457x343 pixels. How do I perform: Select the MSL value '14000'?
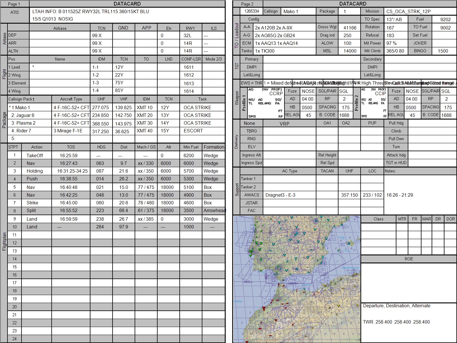pyautogui.click(x=350, y=51)
